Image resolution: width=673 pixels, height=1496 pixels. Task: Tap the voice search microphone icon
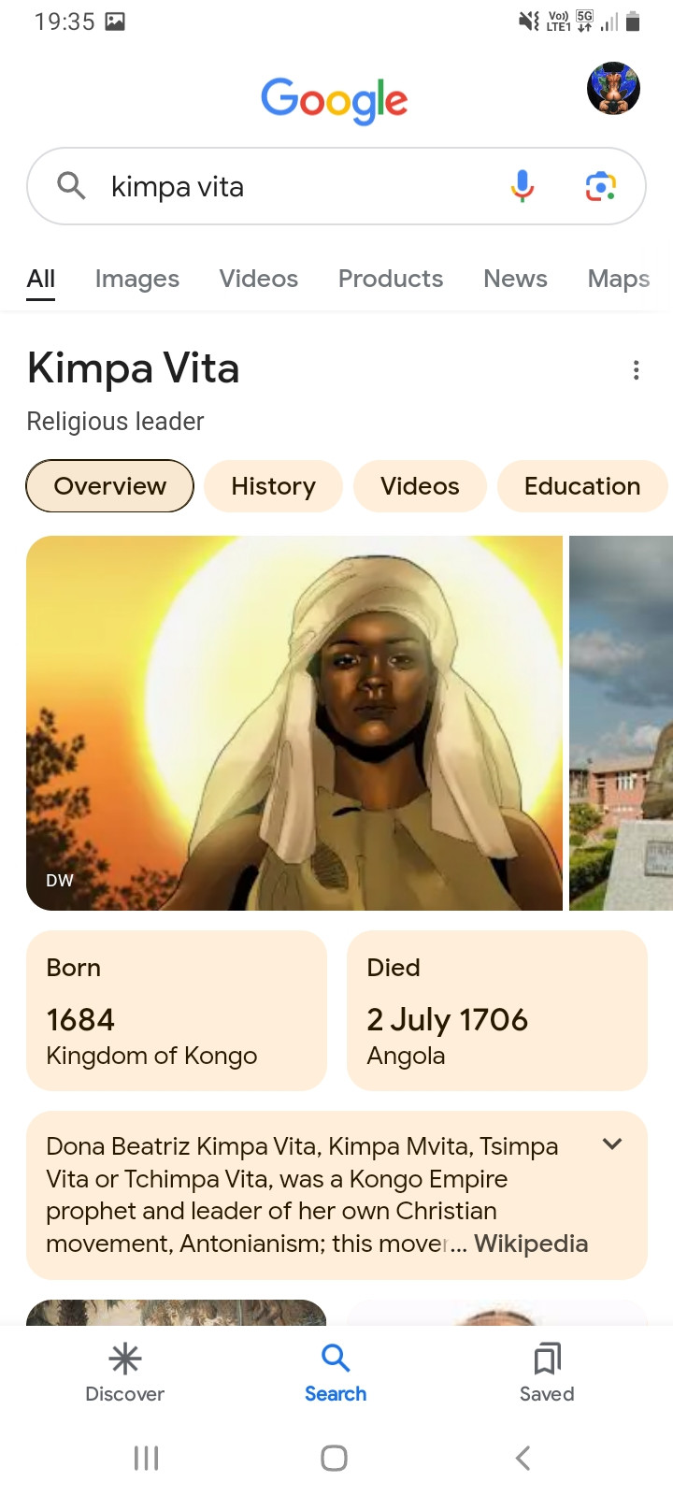tap(522, 186)
